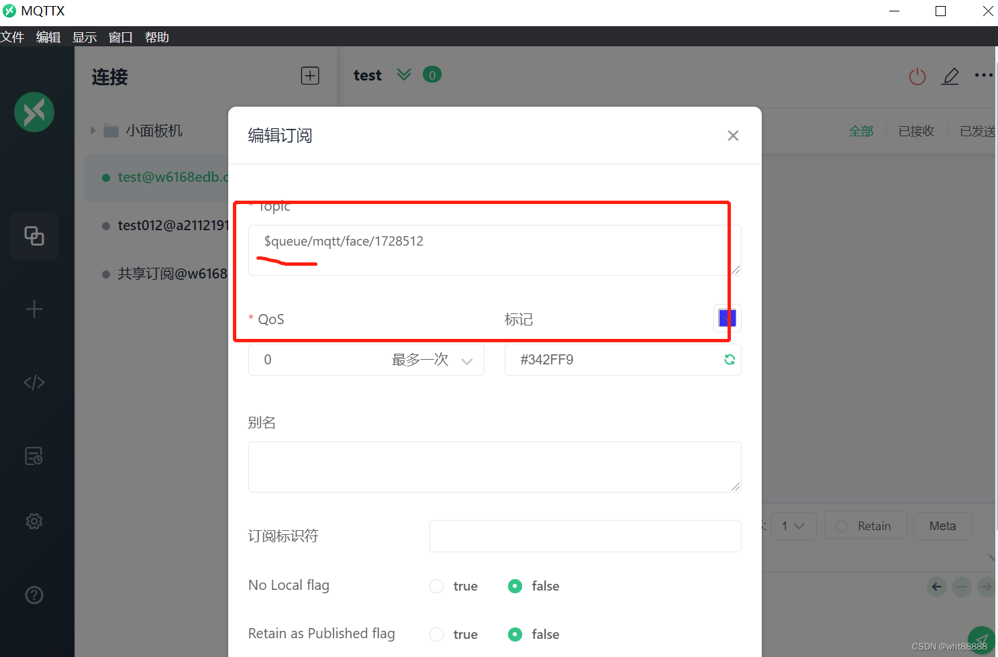Image resolution: width=998 pixels, height=657 pixels.
Task: Open the 文件 menu
Action: point(12,38)
